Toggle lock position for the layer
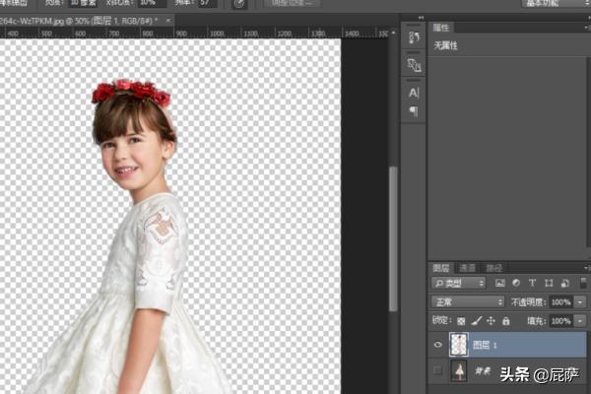Image resolution: width=591 pixels, height=394 pixels. coord(491,321)
